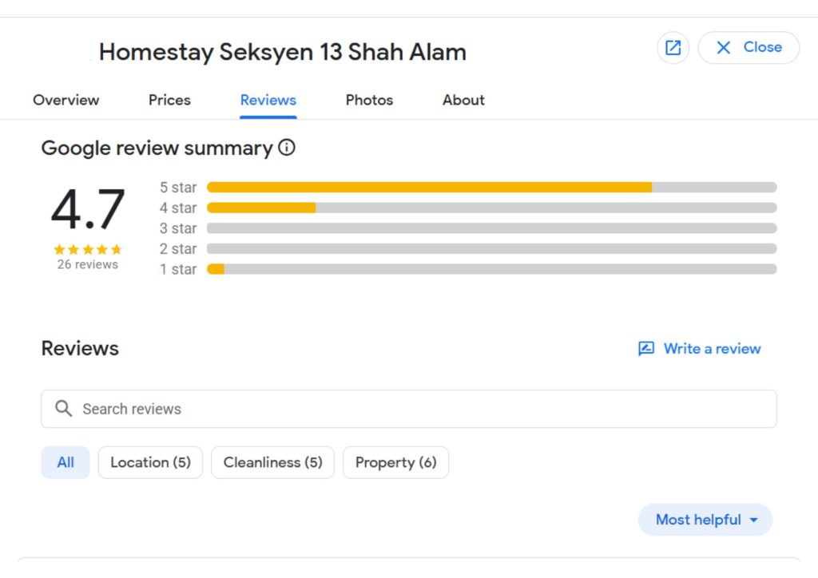Switch to the Overview tab
Screen dimensions: 818x578
[x=66, y=100]
